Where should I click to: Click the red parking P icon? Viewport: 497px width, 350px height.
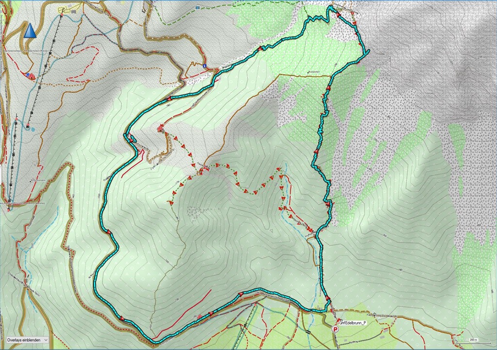(334, 329)
